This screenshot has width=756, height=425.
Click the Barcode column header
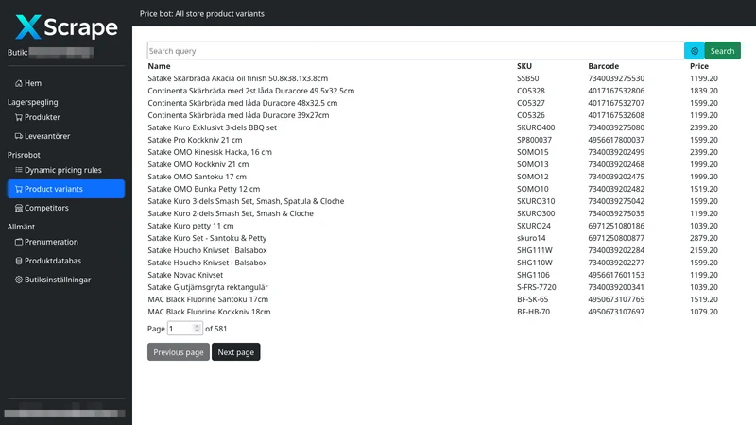tap(603, 66)
